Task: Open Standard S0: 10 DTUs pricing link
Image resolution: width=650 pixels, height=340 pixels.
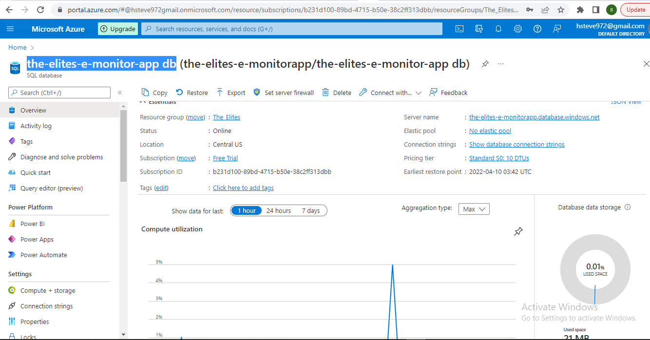Action: (499, 158)
